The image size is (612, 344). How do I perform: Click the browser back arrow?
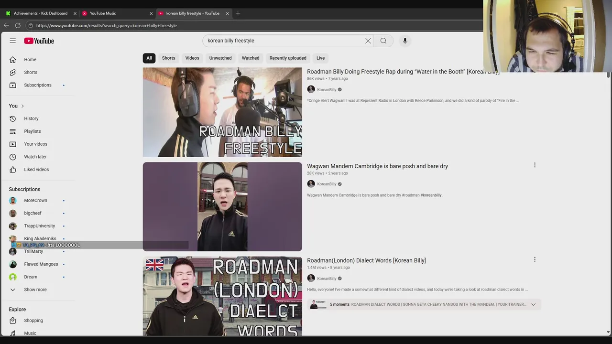[6, 25]
